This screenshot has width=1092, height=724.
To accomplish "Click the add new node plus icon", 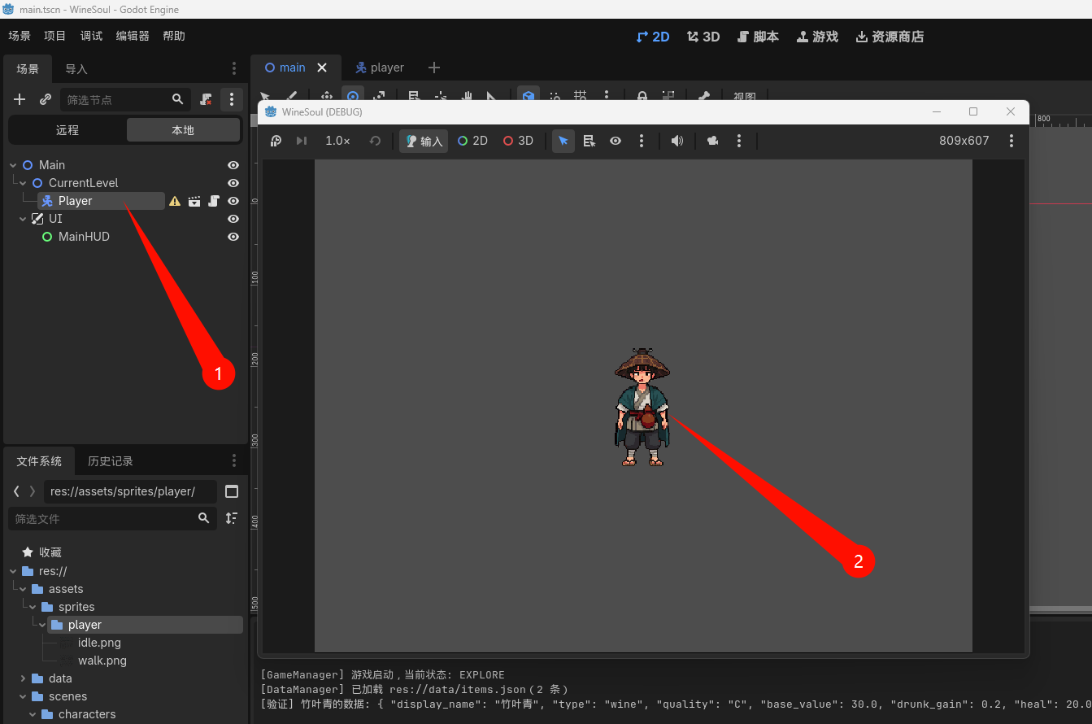I will pyautogui.click(x=20, y=99).
